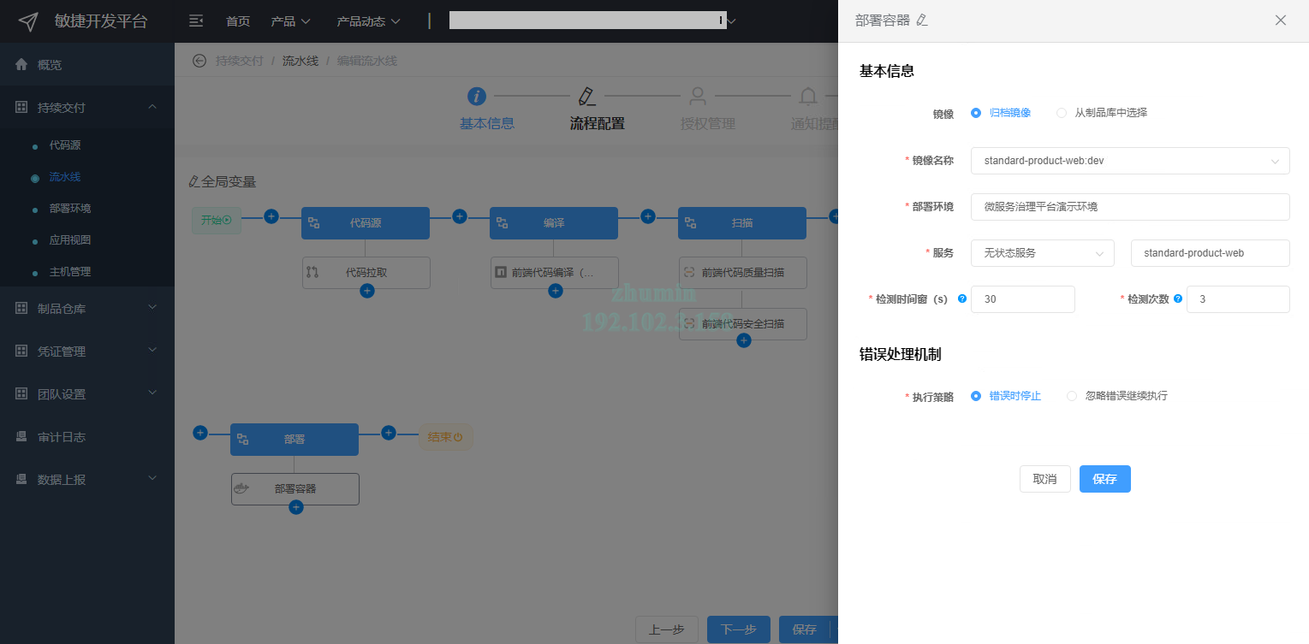This screenshot has height=644, width=1309.
Task: Click plus icon below 代码拉取 task
Action: point(367,291)
